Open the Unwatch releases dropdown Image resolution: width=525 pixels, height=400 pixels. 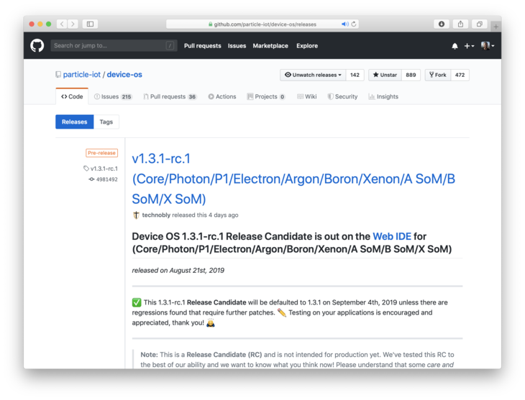[x=313, y=75]
